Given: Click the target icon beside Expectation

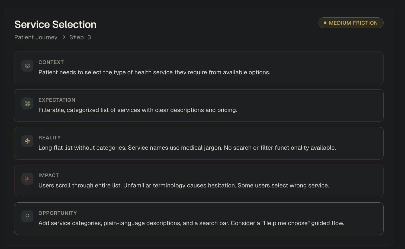Looking at the screenshot, I should pyautogui.click(x=27, y=103).
